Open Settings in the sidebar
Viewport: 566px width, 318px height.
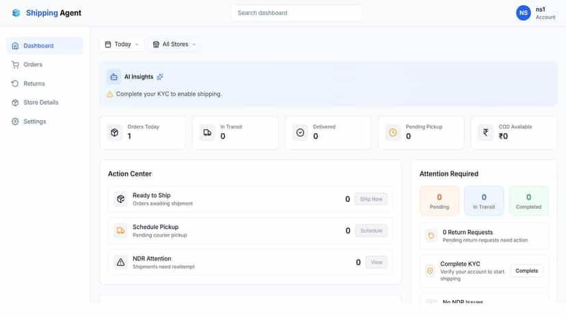click(44, 121)
